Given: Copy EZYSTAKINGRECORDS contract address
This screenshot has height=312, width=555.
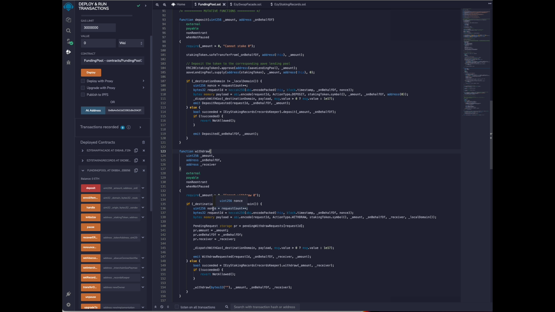Looking at the screenshot, I should 136,160.
